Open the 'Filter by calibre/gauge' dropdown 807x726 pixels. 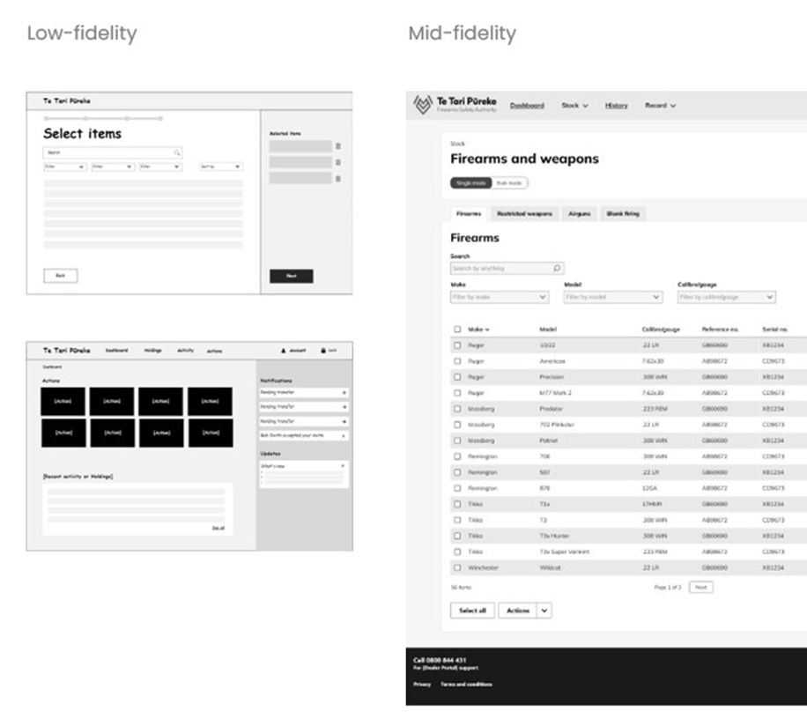726,297
